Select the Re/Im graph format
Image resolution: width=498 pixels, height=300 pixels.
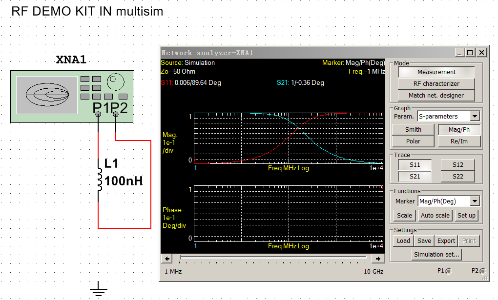pos(459,141)
